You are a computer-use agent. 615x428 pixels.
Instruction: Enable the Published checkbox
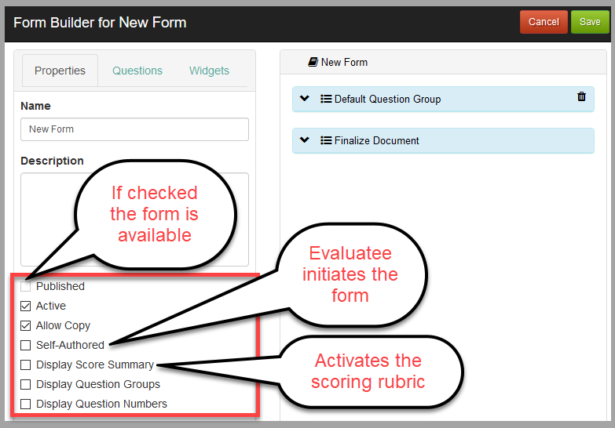pos(25,286)
